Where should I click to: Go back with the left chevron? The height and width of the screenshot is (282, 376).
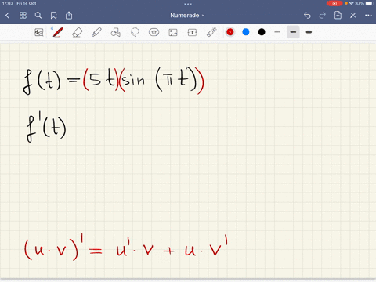[x=7, y=16]
